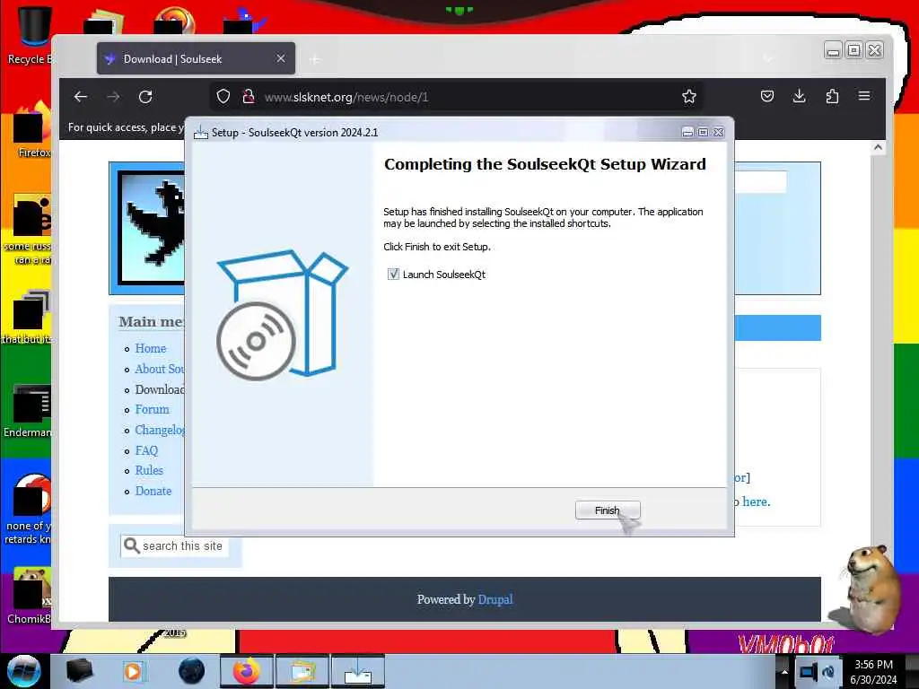Open the clock showing 3:56 PM
The width and height of the screenshot is (919, 689).
click(x=873, y=672)
